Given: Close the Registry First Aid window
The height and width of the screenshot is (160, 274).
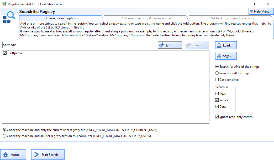Looking at the screenshot, I should (x=267, y=4).
